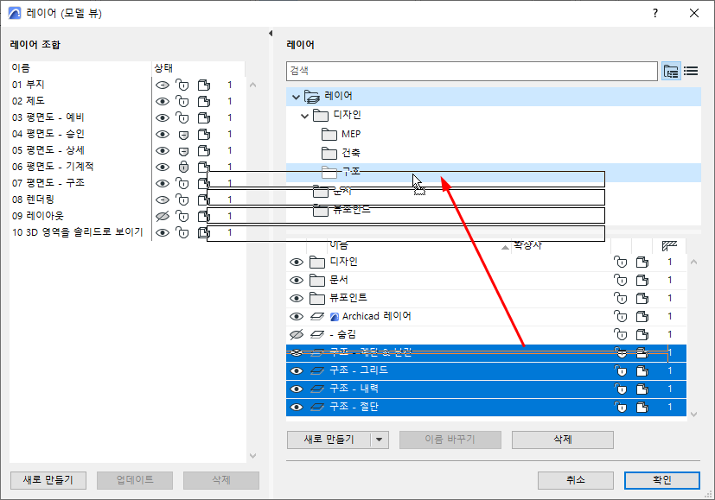Viewport: 715px width, 500px height.
Task: Click lock icon of 01 부지 combination
Action: click(182, 85)
